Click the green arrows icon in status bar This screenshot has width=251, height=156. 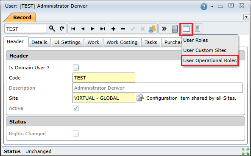point(245,151)
